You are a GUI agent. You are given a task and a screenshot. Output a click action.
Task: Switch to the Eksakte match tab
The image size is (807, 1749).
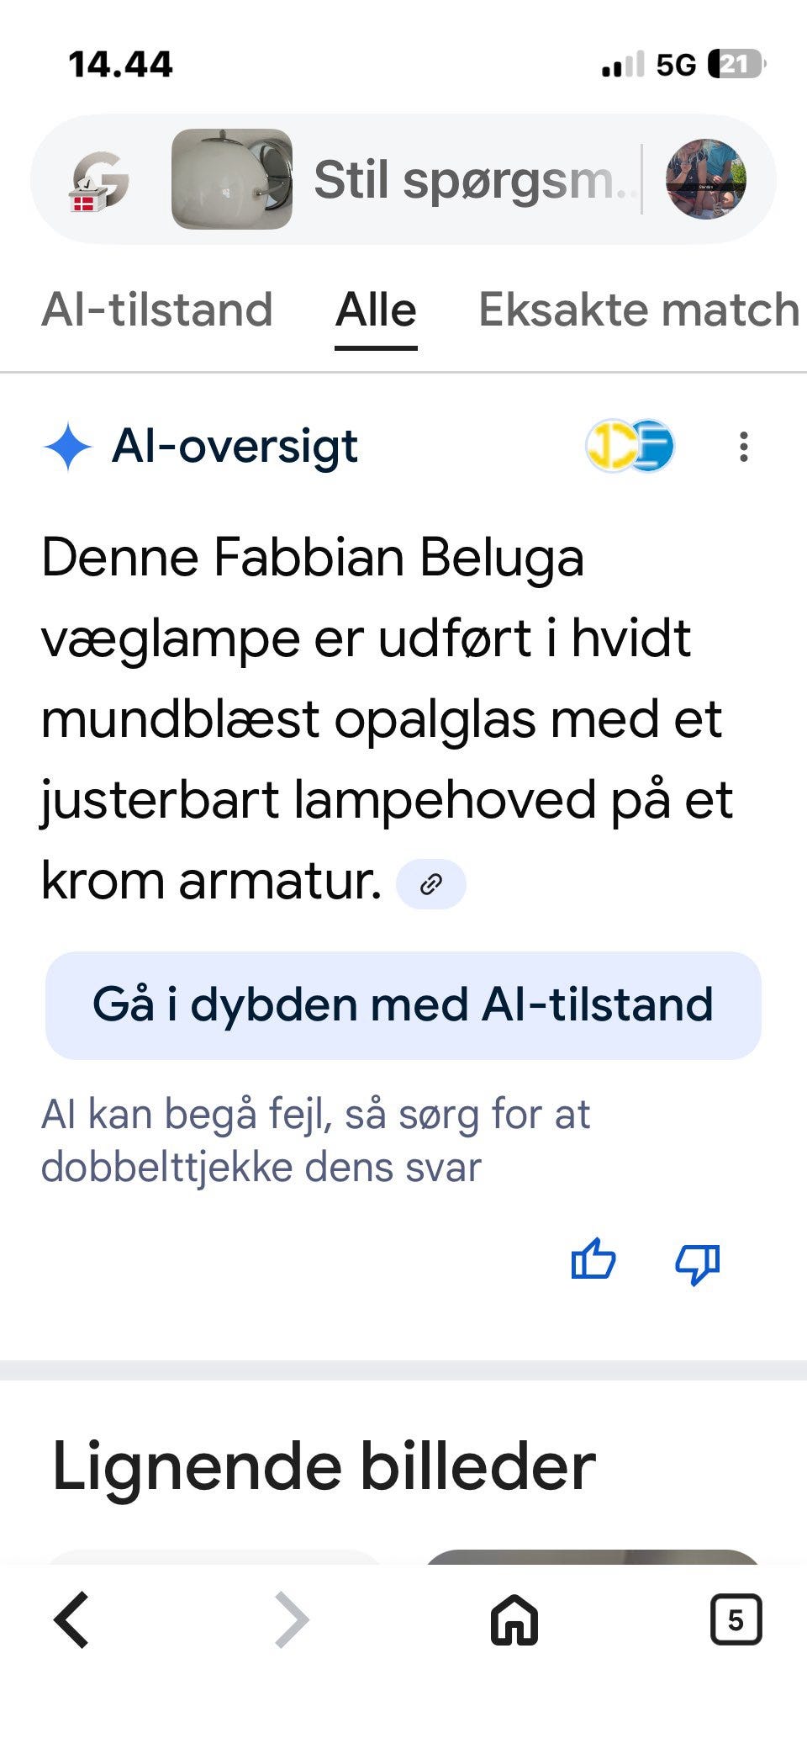(x=639, y=310)
